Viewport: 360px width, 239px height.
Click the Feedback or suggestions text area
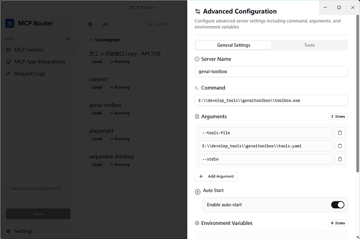coord(38,194)
